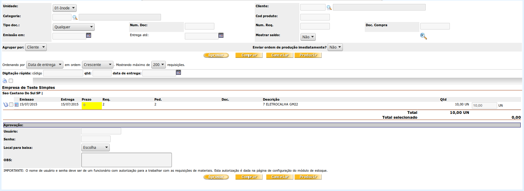This screenshot has height=191, width=524.
Task: Click the yellow Prazo cell
Action: tap(92, 105)
